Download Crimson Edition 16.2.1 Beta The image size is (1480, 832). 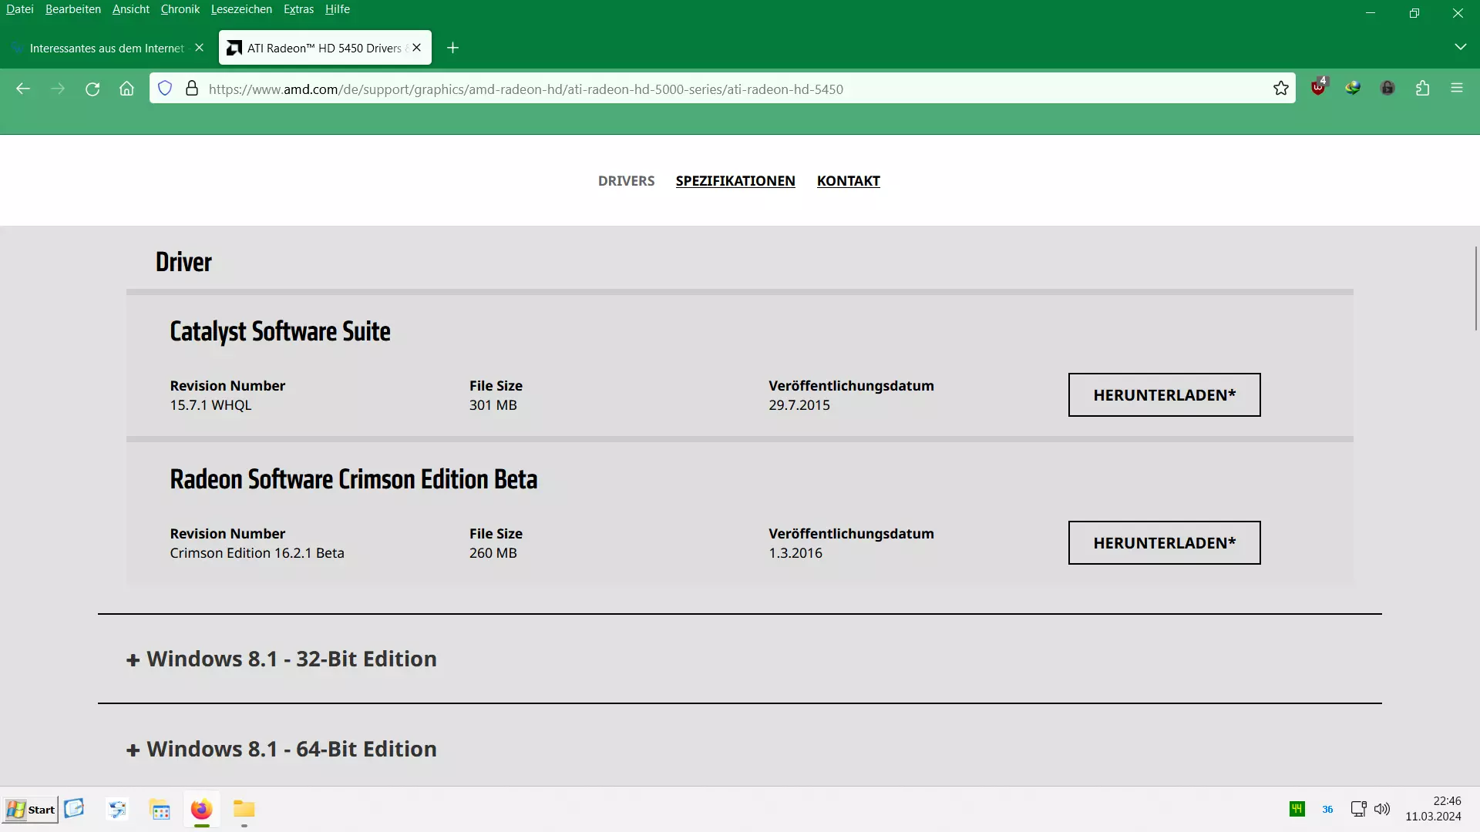pos(1164,543)
